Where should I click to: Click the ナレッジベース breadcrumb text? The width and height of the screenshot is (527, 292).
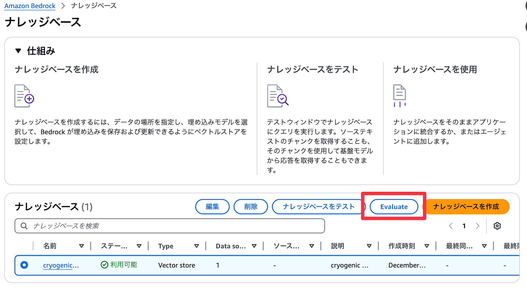pos(94,6)
